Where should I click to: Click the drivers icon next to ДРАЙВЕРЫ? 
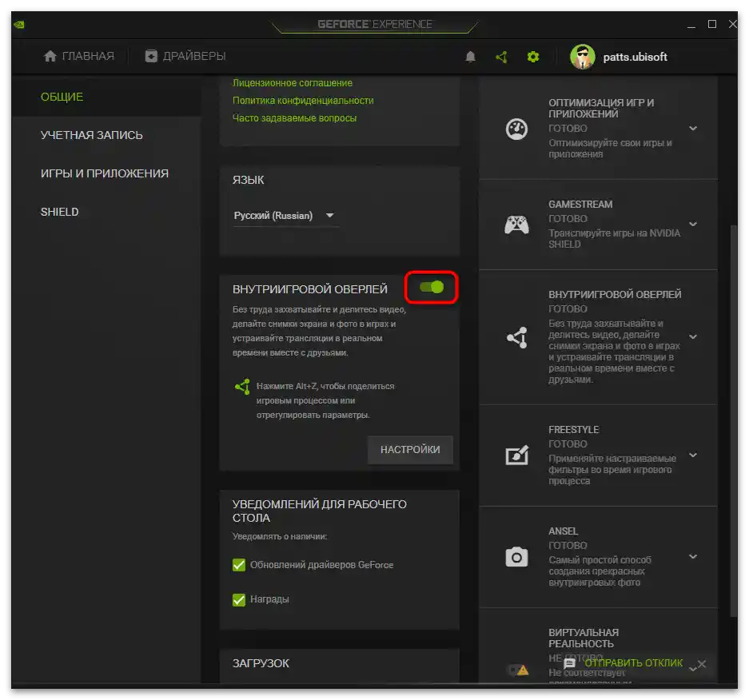click(151, 57)
